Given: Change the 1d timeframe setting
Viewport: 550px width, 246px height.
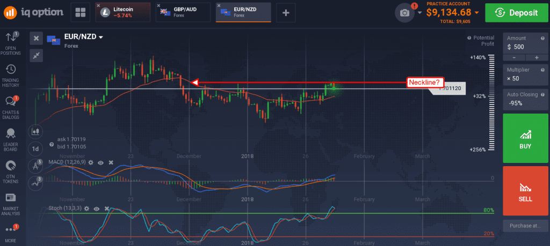Looking at the screenshot, I should 35,148.
